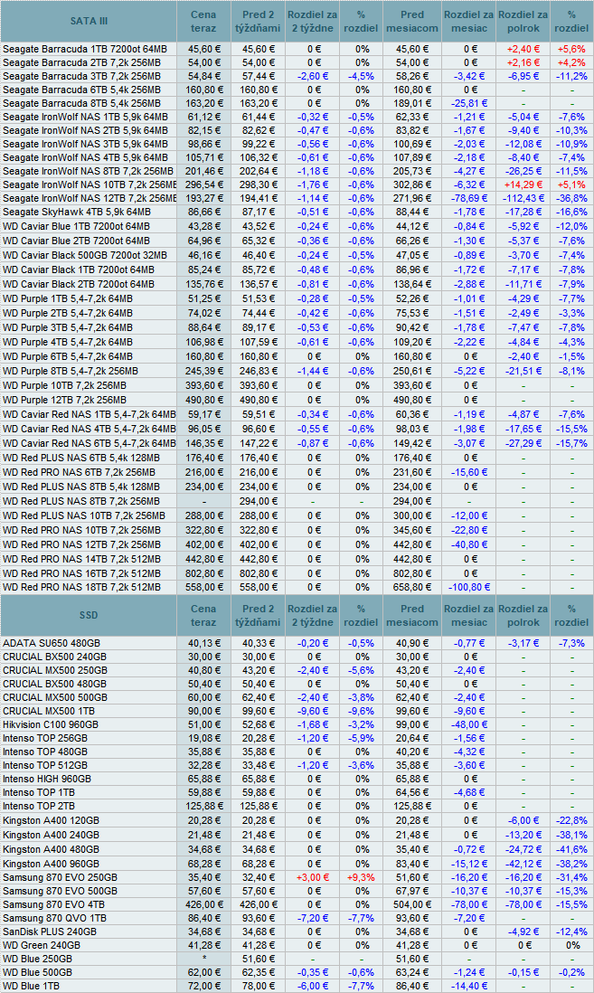
Task: Select WD Red PLUS NAS 8TB 7,2k 256MB name
Action: (x=81, y=501)
